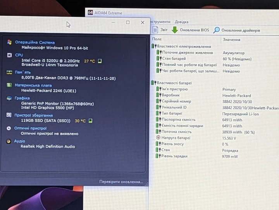
Task: Click the disc icon beside Оптичні пристрої
Action: 9,128
